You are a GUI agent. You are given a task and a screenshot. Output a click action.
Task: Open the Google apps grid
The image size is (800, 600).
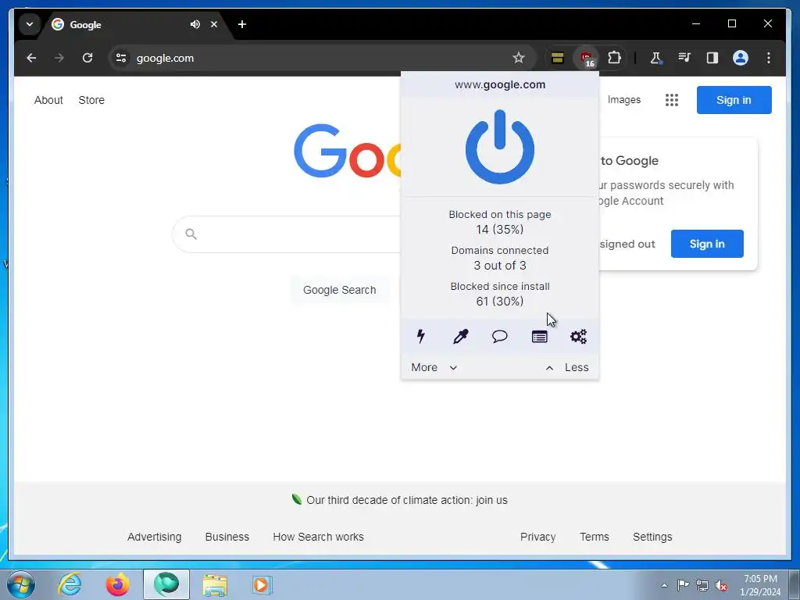(x=672, y=100)
